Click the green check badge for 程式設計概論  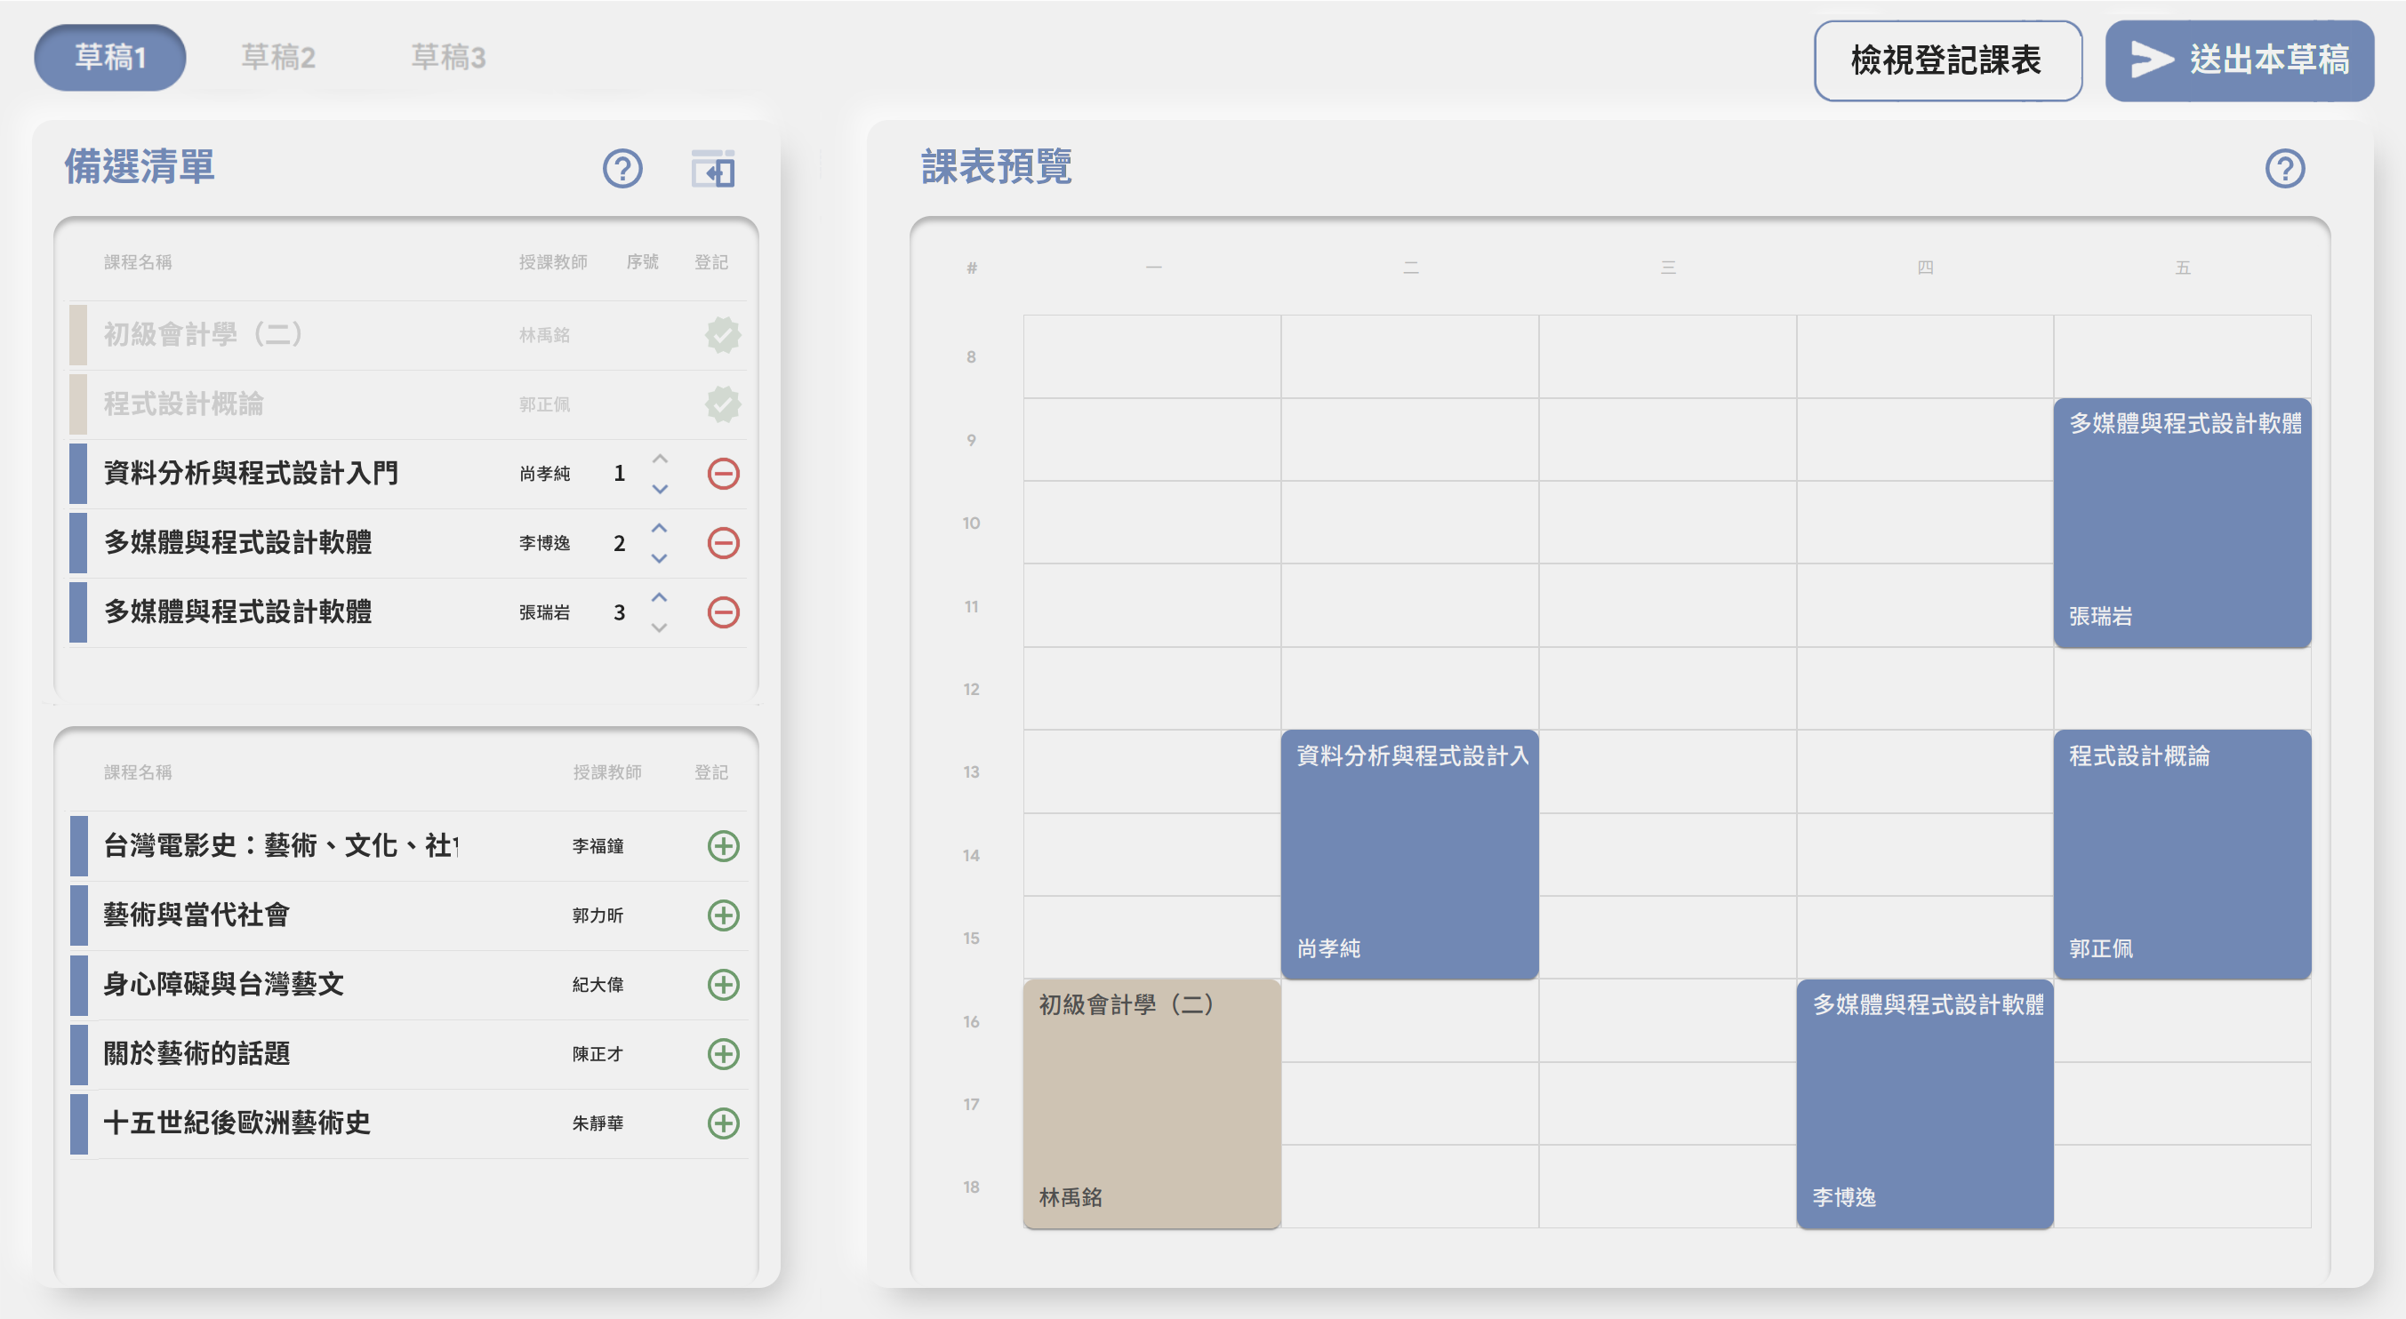click(x=723, y=404)
